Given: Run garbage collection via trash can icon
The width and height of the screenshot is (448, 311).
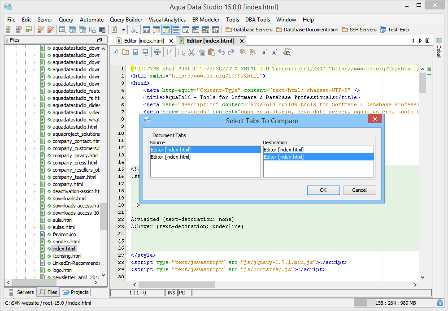Looking at the screenshot, I should point(440,303).
